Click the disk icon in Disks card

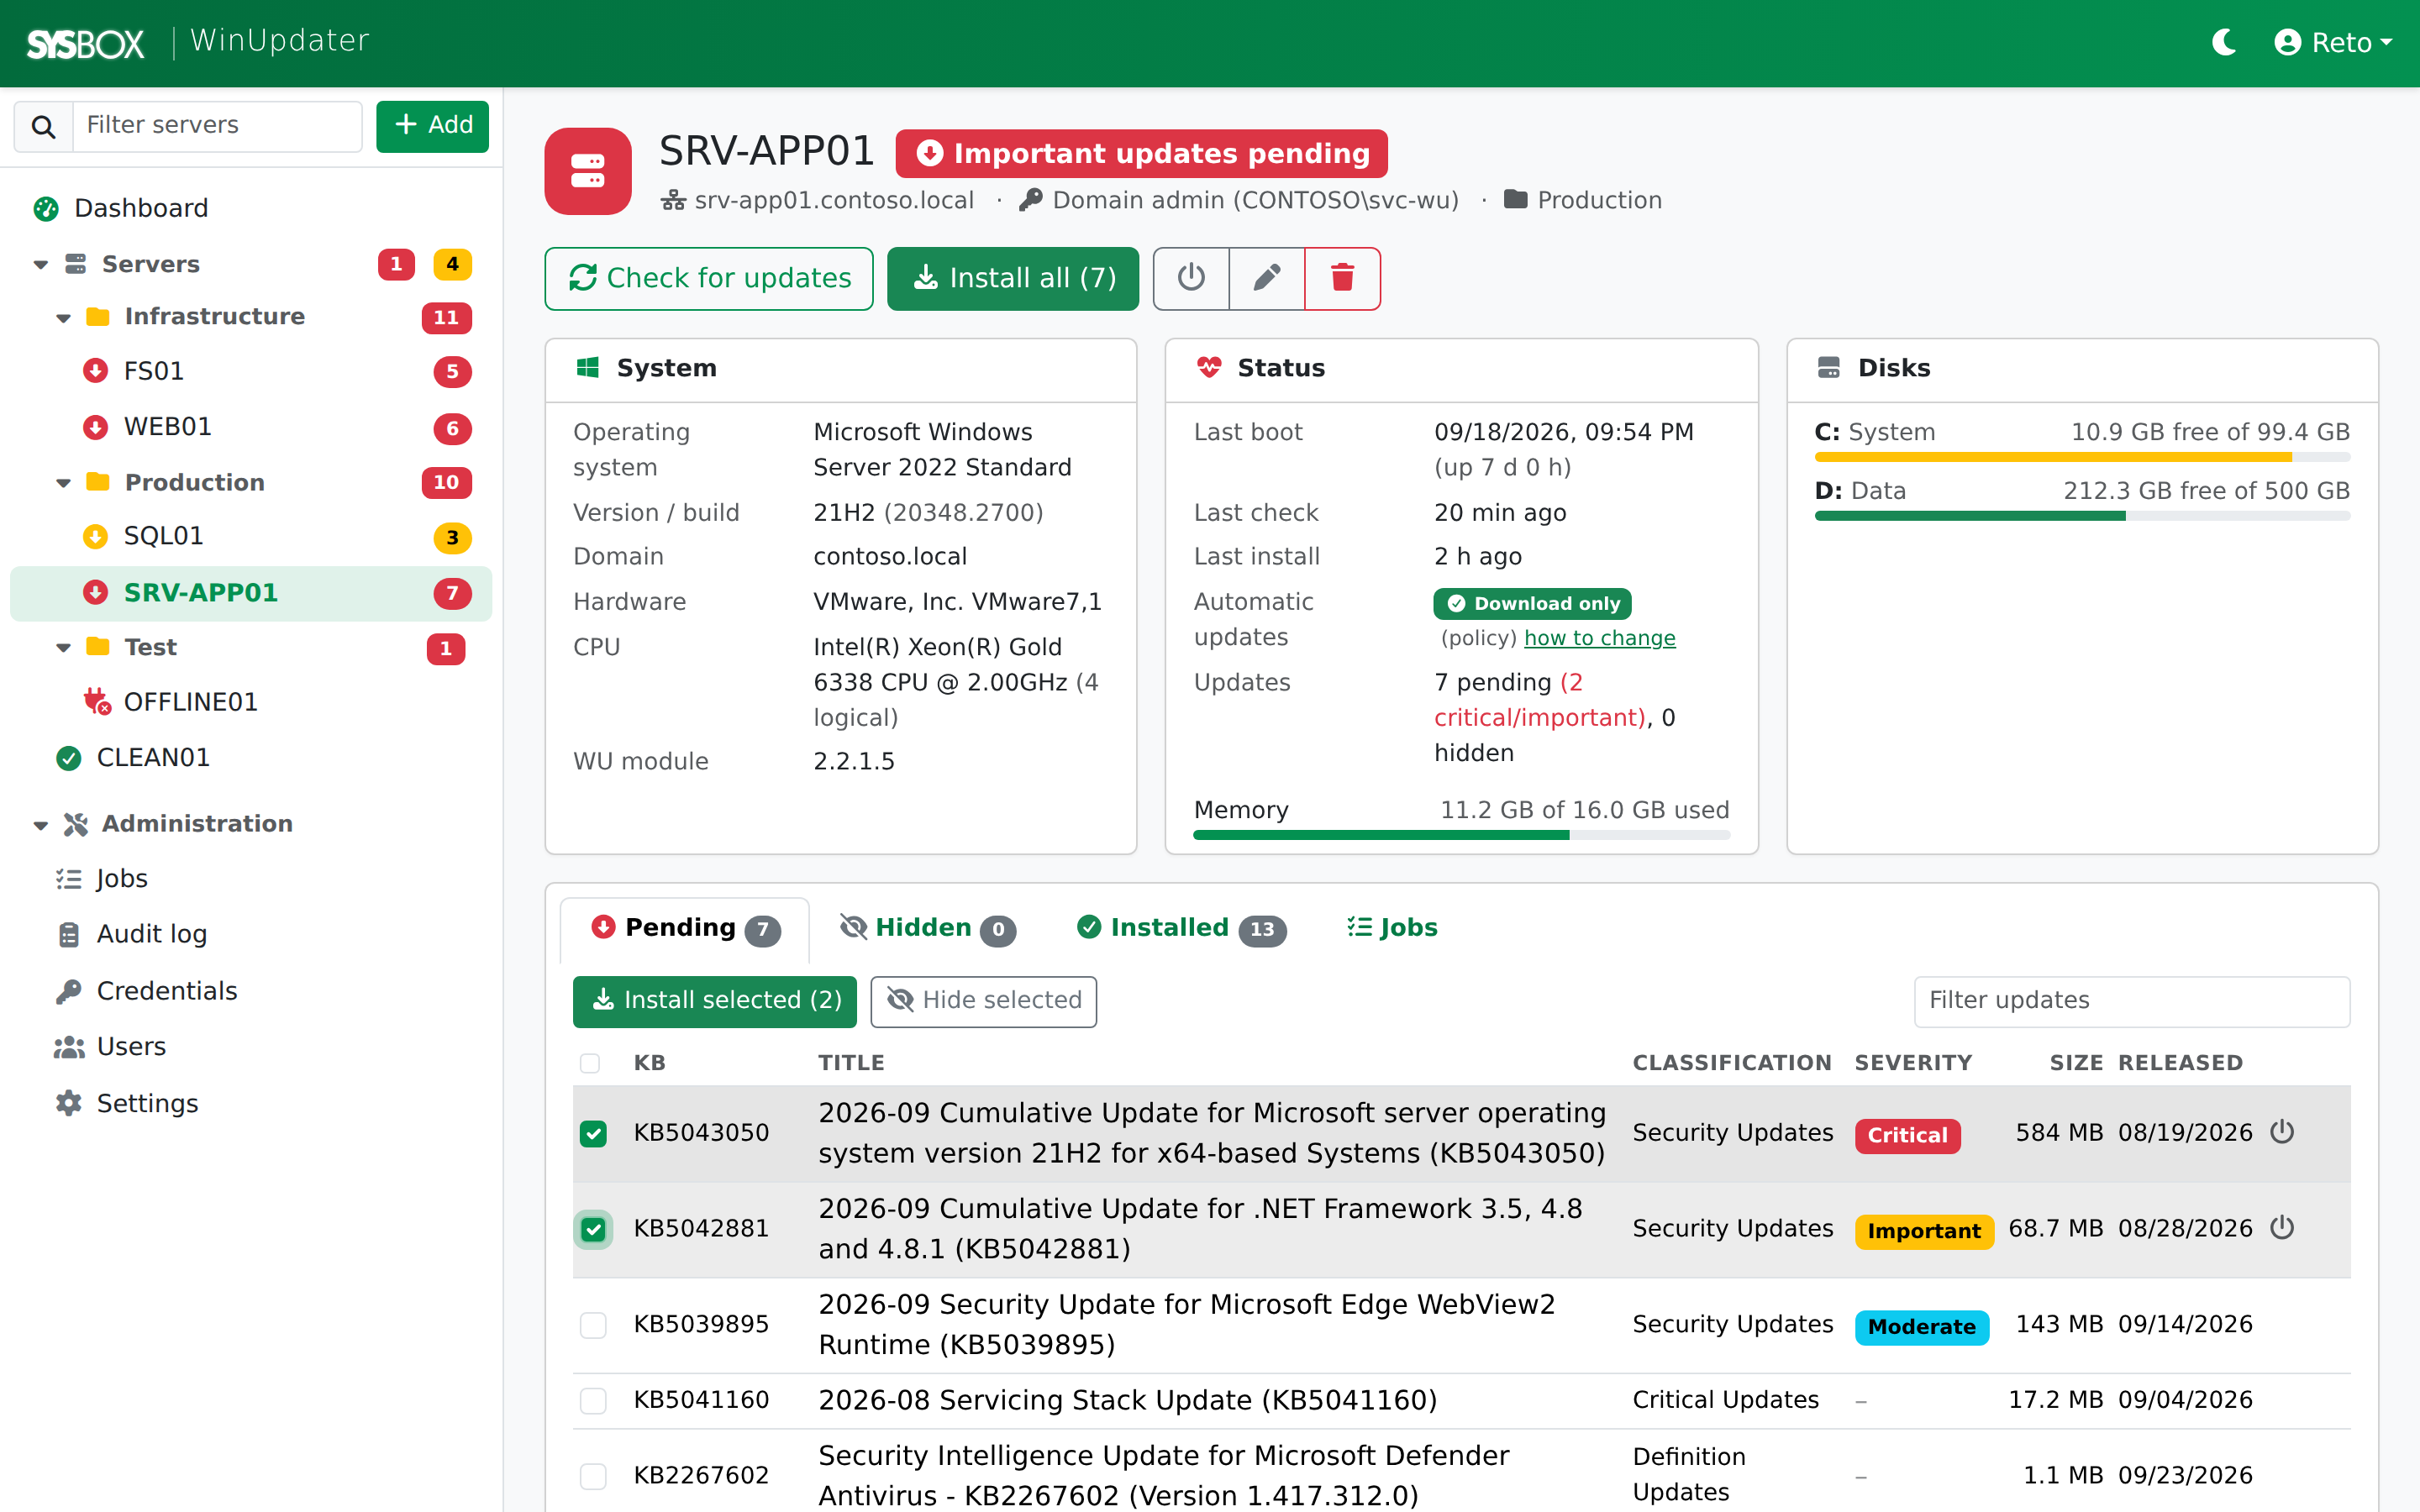(1829, 368)
